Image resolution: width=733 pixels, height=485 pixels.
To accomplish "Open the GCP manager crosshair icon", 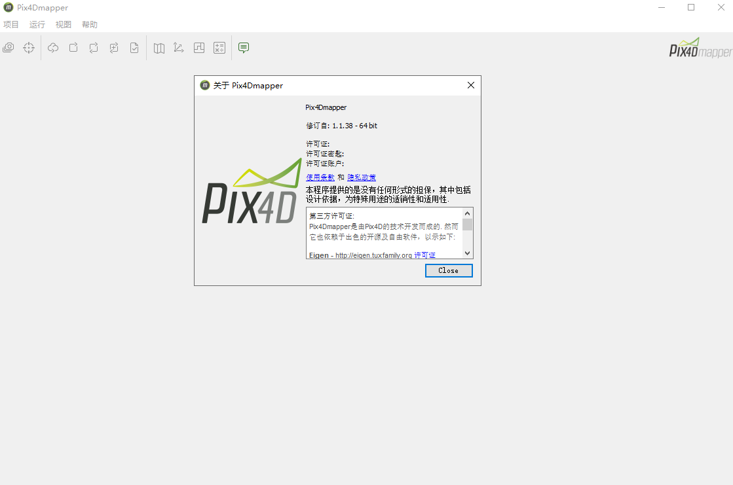I will (29, 48).
